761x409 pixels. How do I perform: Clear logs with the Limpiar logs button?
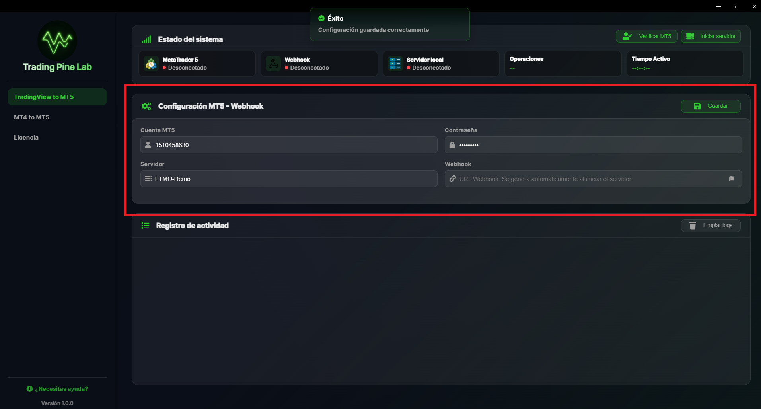(x=710, y=226)
